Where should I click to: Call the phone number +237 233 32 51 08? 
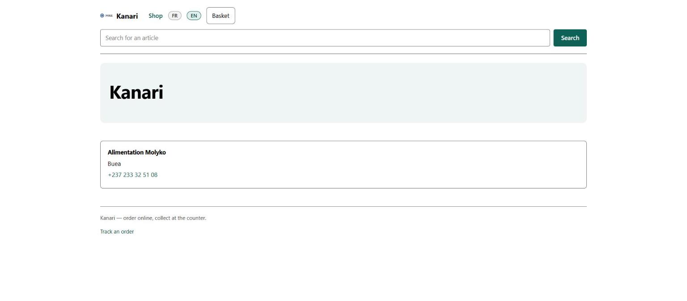click(x=132, y=175)
